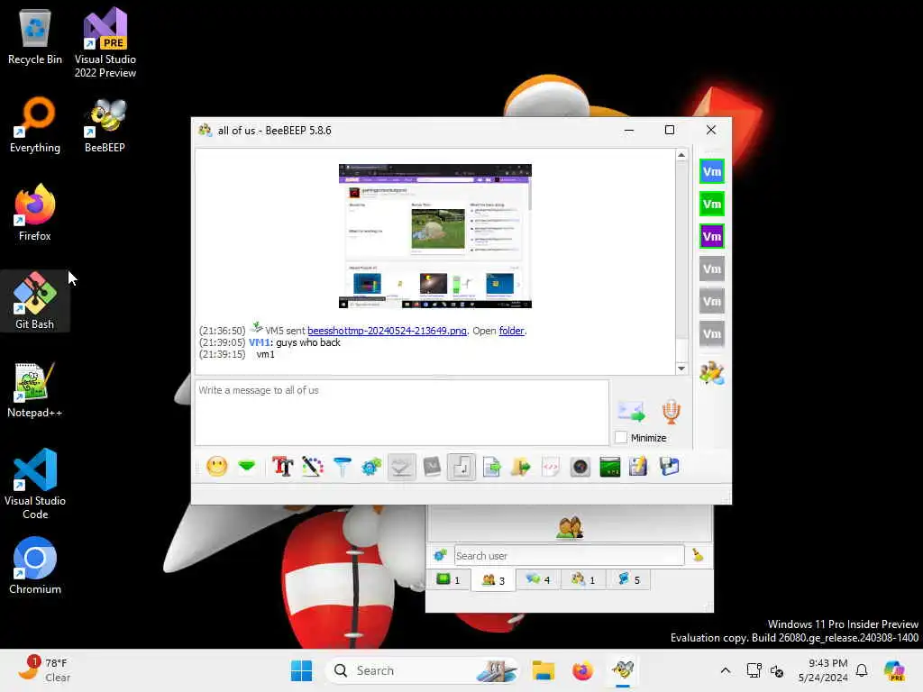The height and width of the screenshot is (692, 923).
Task: Click the Search user field in main window
Action: (569, 555)
